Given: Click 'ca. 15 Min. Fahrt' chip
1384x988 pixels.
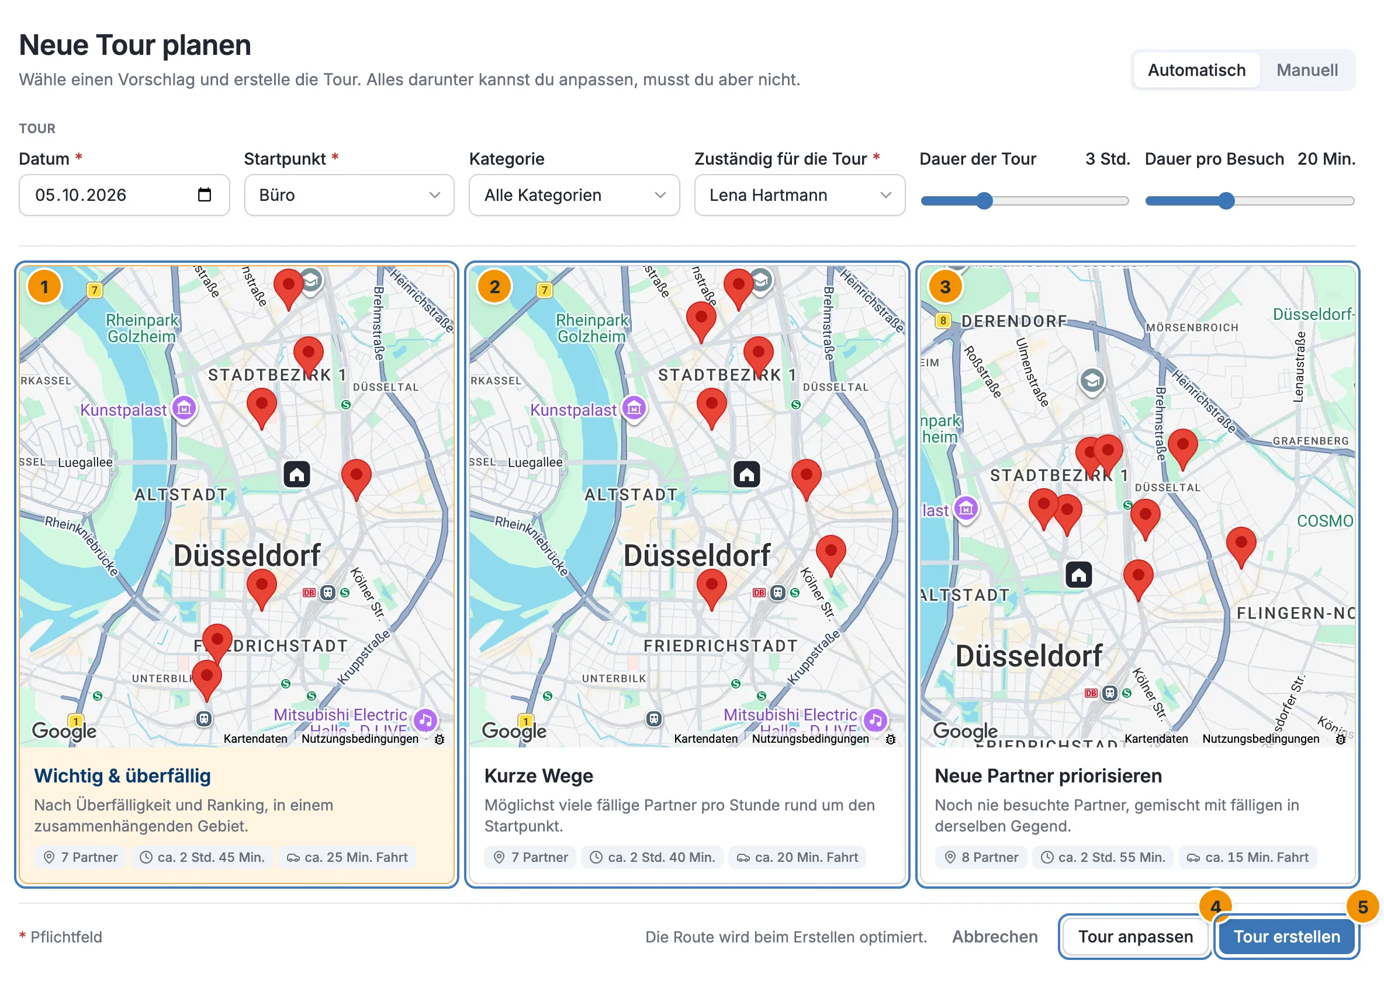Looking at the screenshot, I should (1248, 857).
